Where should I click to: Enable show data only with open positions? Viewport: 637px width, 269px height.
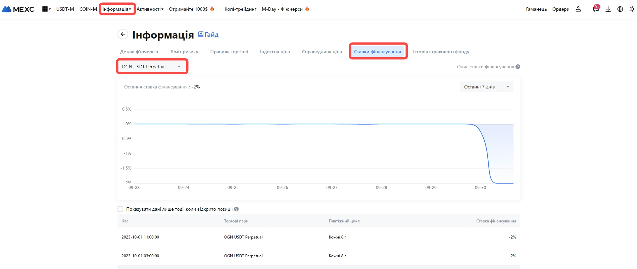pos(120,209)
